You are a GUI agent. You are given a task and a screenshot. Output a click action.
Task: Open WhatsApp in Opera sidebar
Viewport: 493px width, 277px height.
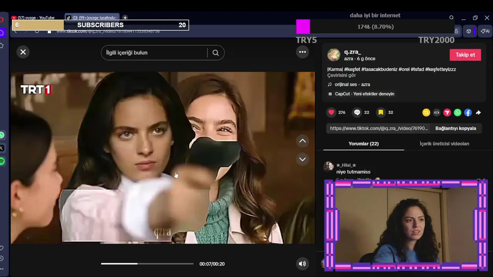pos(2,135)
